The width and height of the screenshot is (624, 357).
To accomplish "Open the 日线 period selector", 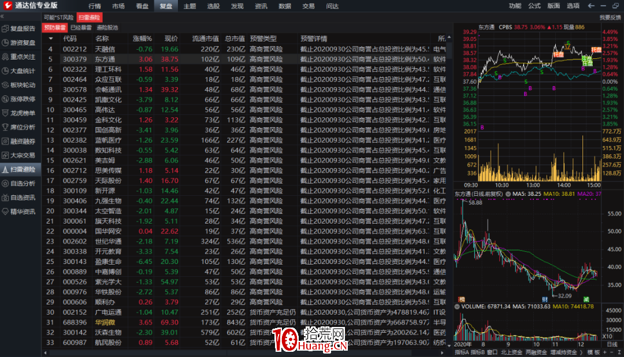I will (612, 344).
